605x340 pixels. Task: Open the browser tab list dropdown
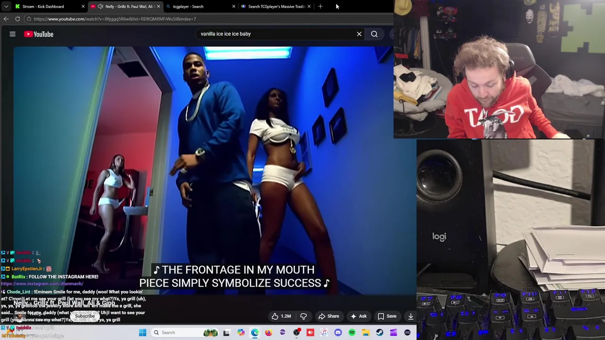pos(6,7)
